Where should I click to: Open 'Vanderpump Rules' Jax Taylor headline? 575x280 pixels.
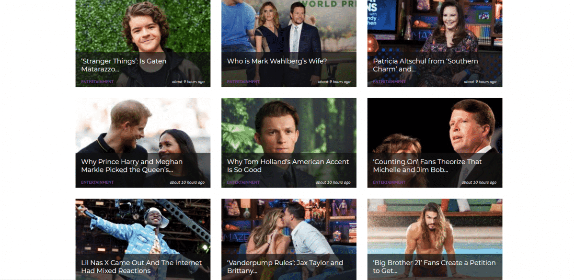pyautogui.click(x=285, y=267)
